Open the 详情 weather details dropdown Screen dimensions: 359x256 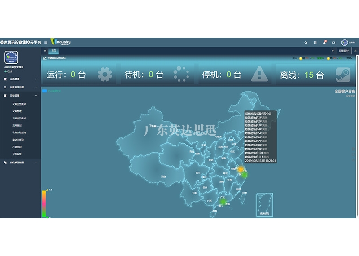pyautogui.click(x=350, y=58)
